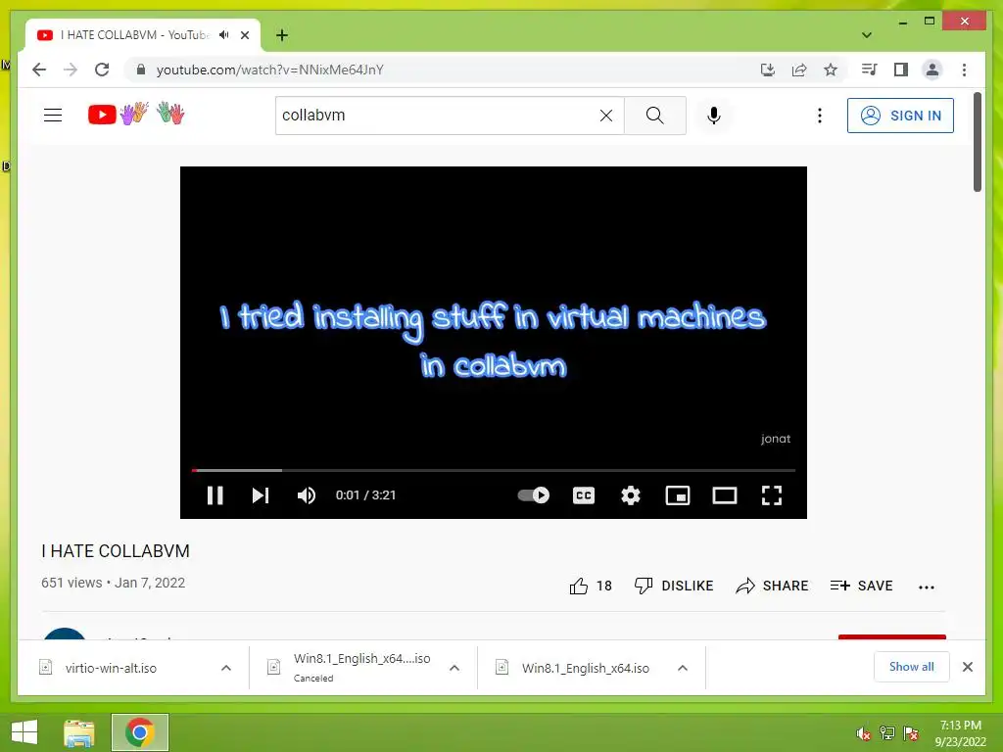Click Chrome taskbar icon

[139, 732]
